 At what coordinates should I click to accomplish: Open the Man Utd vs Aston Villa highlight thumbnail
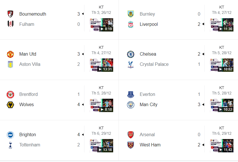point(102,65)
